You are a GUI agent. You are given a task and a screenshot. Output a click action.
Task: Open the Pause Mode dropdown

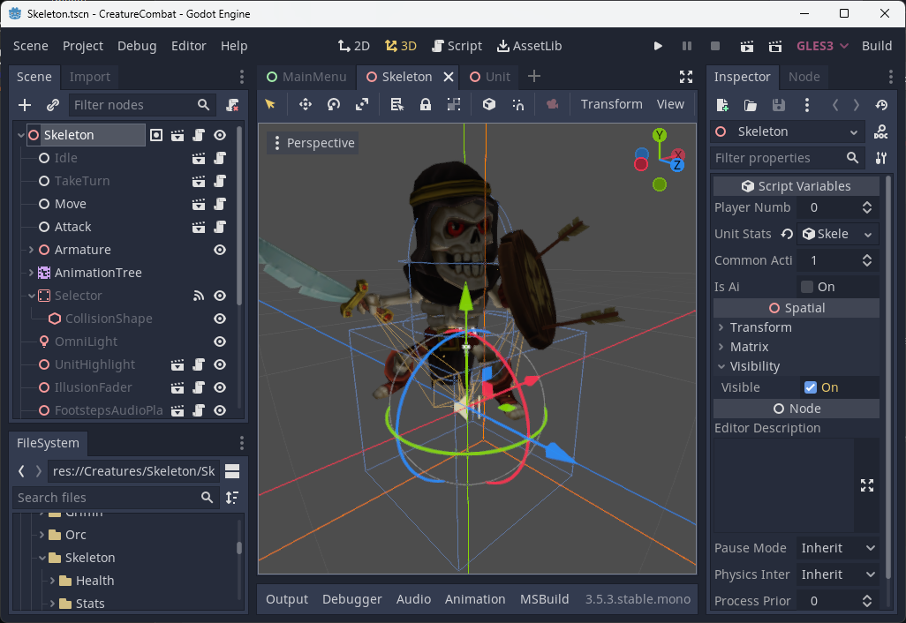[838, 548]
